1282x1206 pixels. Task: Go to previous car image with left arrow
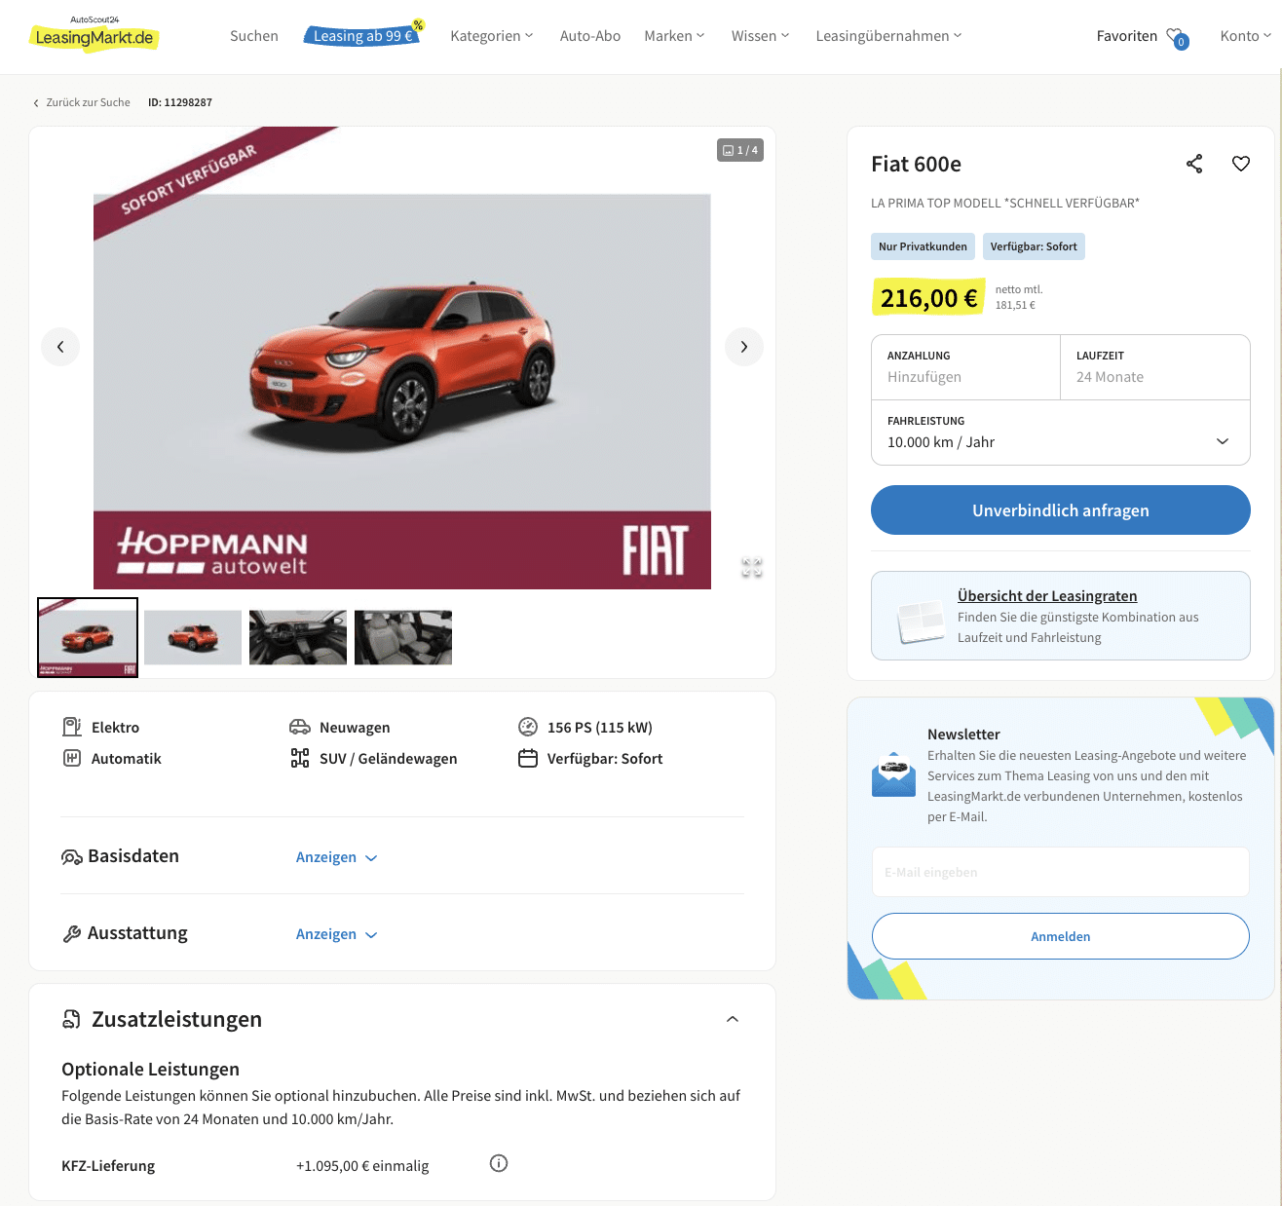60,347
